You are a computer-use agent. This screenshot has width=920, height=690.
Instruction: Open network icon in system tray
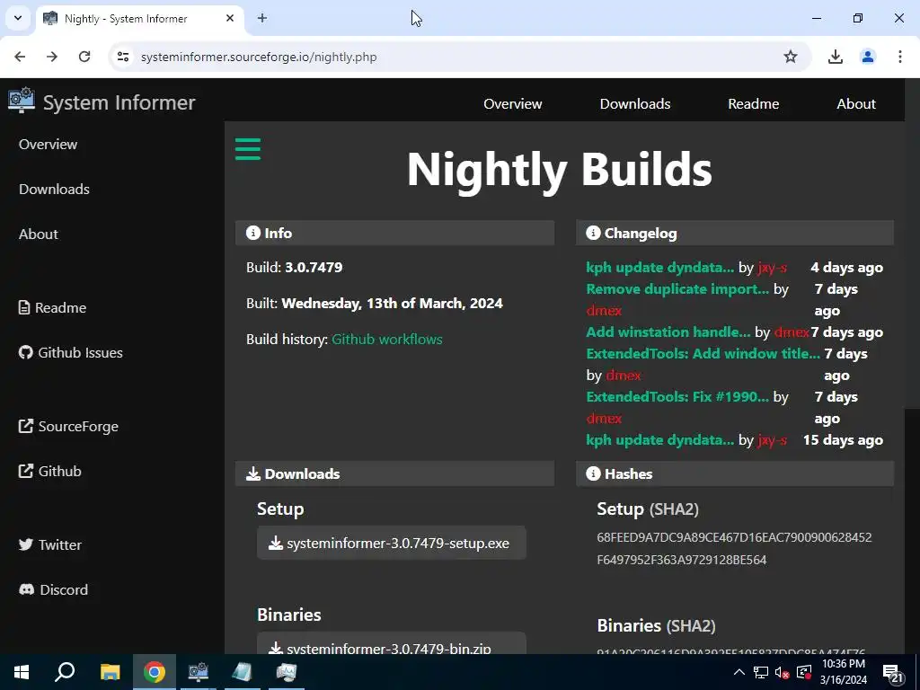(x=760, y=672)
